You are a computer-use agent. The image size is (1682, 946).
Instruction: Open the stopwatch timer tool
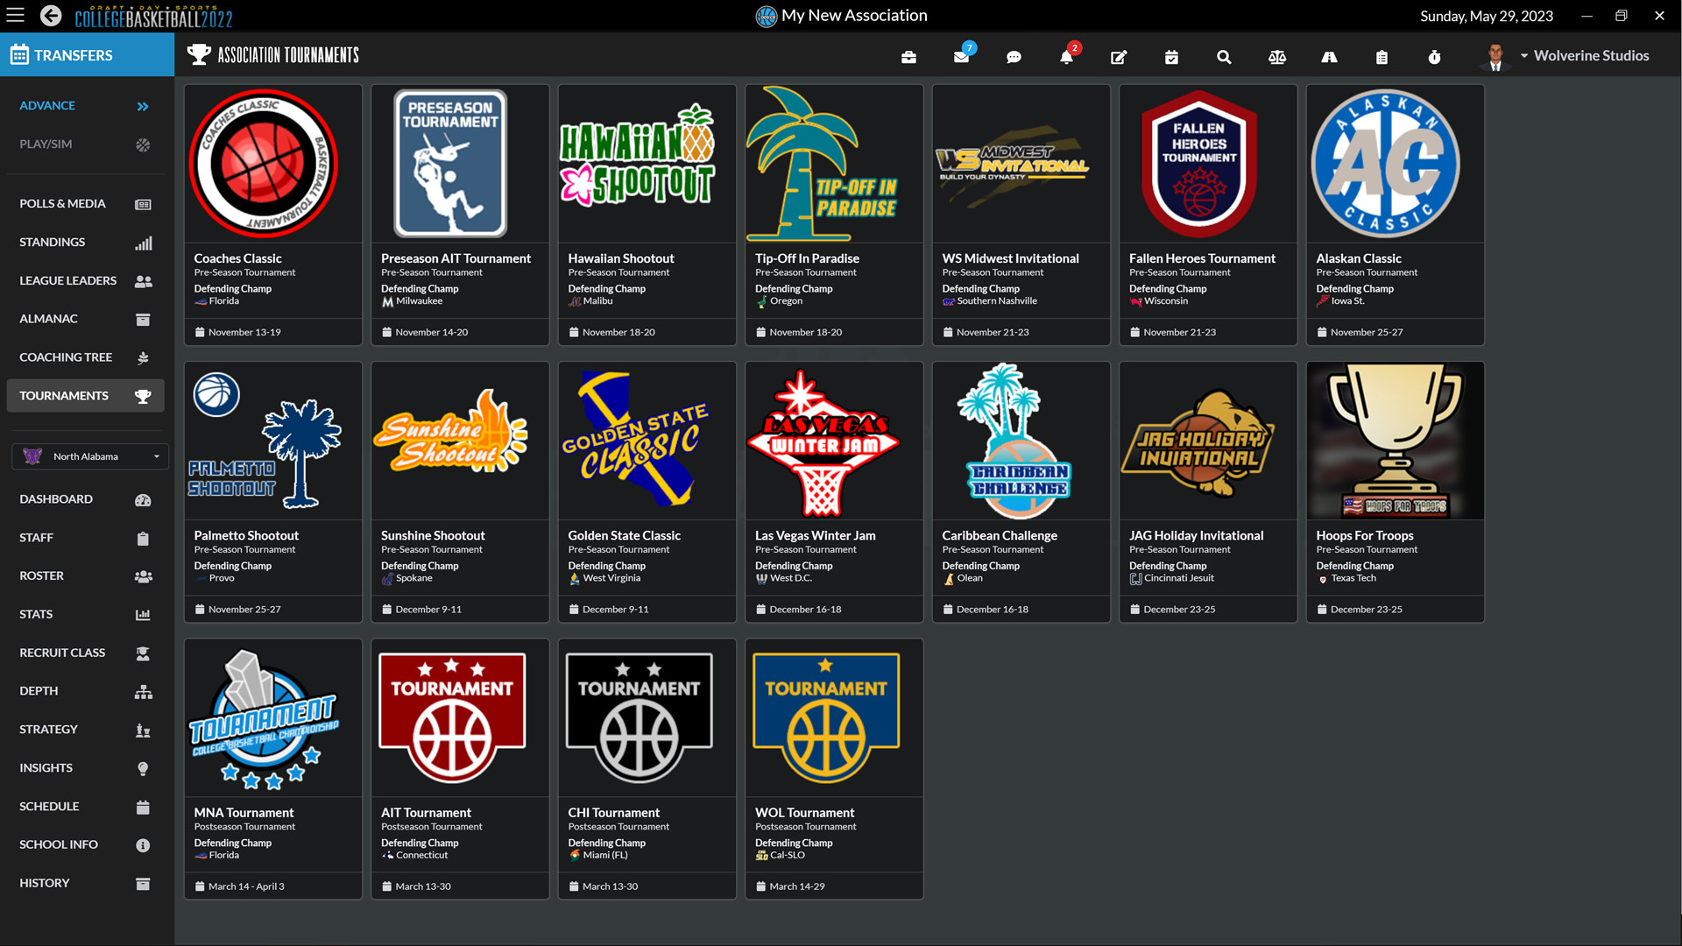pyautogui.click(x=1434, y=56)
